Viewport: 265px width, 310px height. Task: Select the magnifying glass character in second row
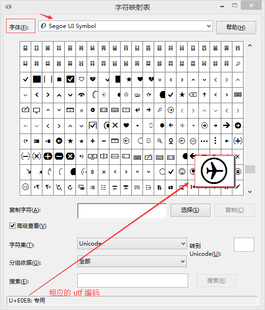[238, 64]
